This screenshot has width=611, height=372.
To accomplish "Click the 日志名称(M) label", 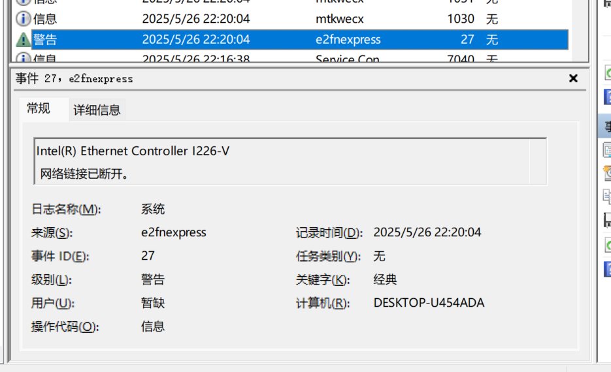I will [66, 209].
